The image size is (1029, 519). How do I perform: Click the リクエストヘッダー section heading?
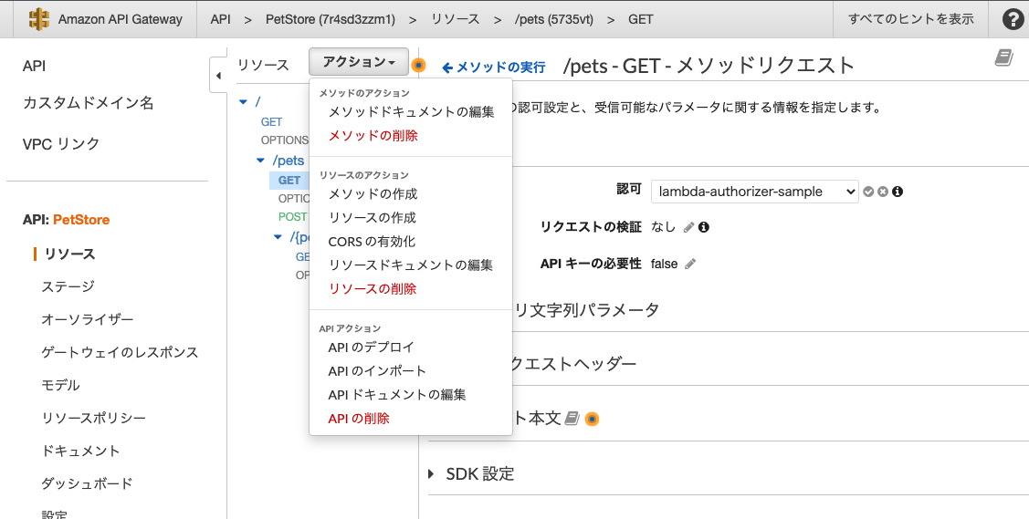[574, 364]
